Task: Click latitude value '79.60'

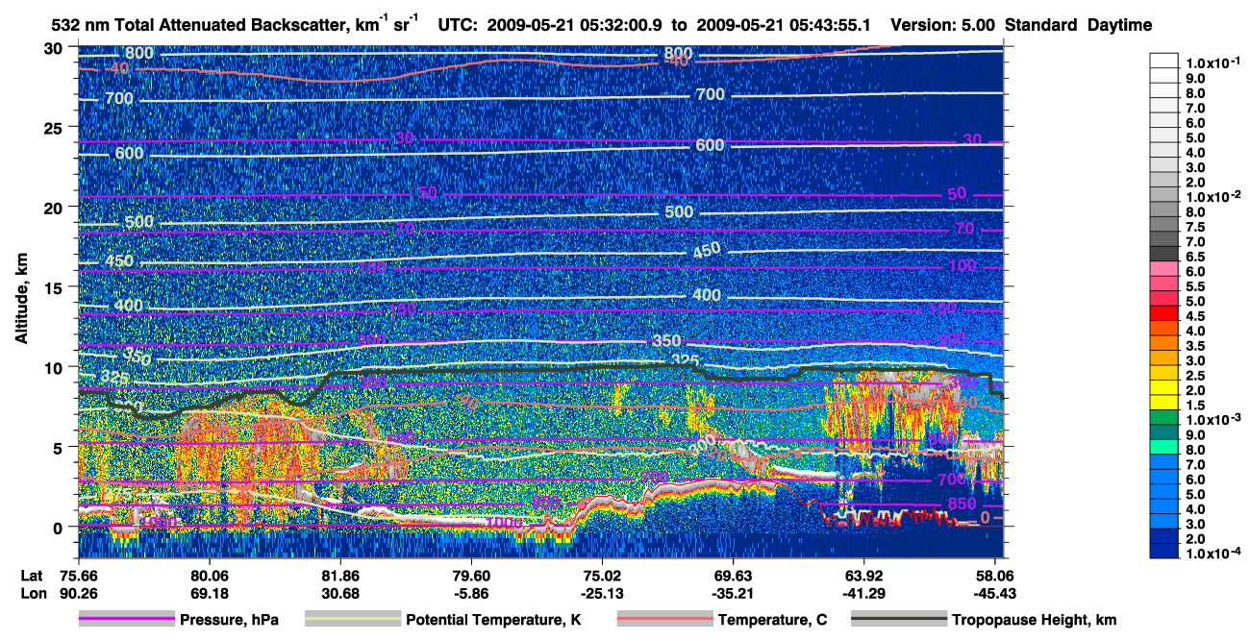Action: coord(470,575)
